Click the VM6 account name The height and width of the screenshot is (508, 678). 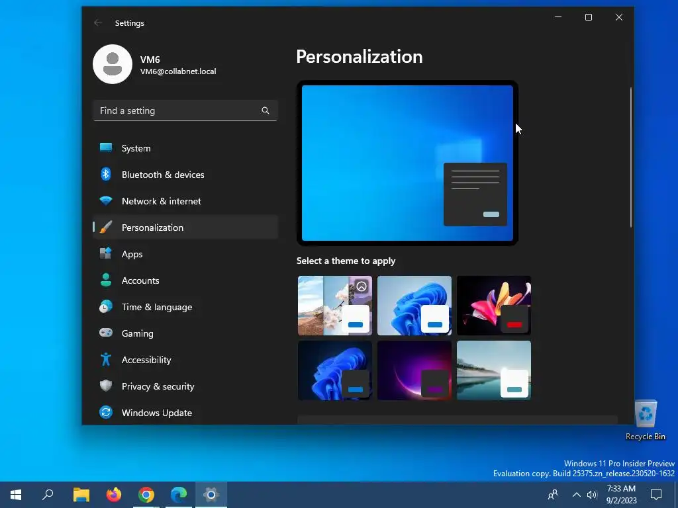150,60
